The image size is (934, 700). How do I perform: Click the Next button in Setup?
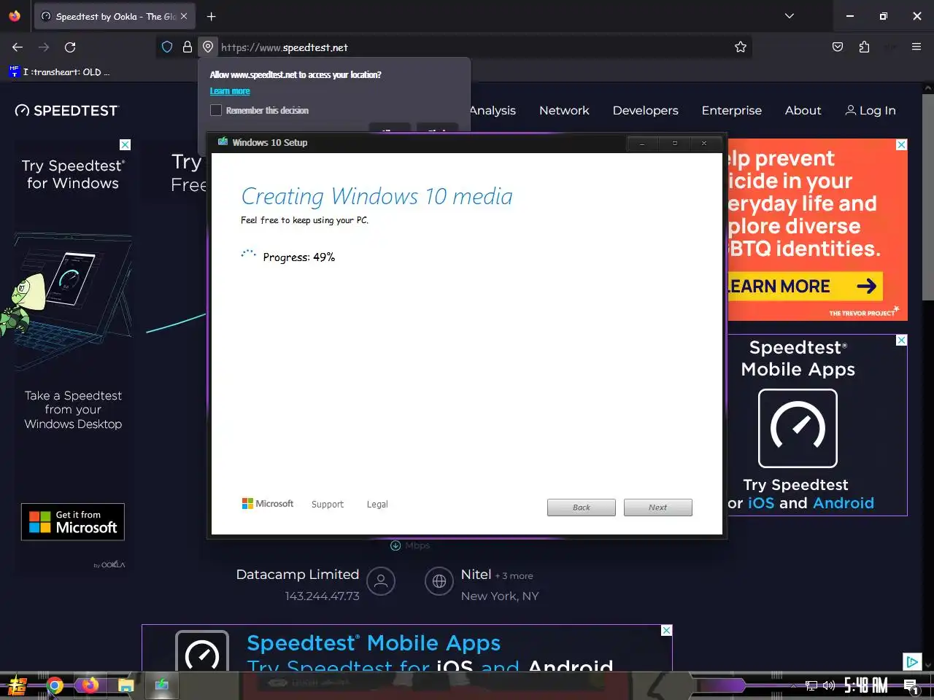[657, 507]
